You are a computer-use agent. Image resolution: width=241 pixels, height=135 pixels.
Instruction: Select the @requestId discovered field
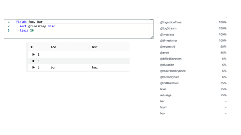[168, 47]
